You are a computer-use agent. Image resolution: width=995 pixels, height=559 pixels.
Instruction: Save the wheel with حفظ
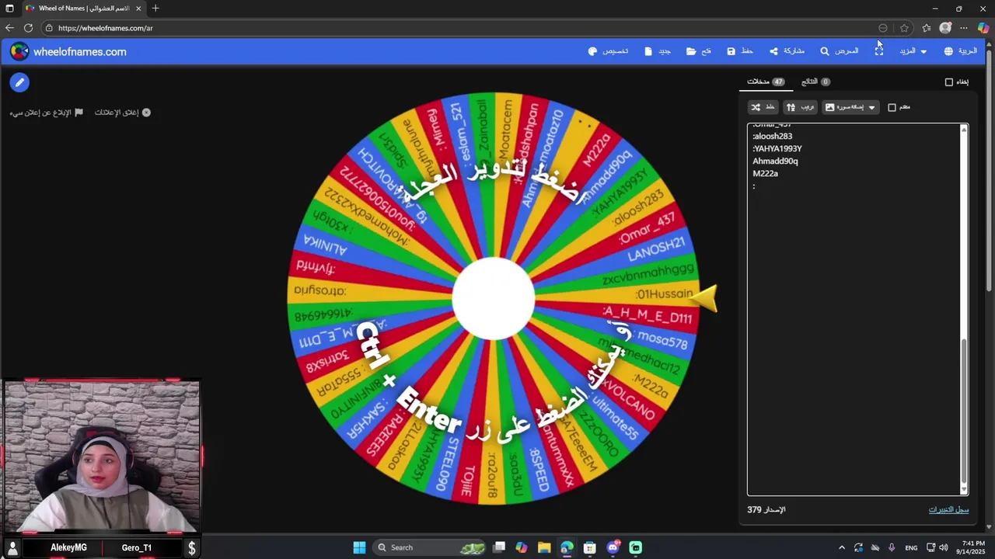[740, 51]
